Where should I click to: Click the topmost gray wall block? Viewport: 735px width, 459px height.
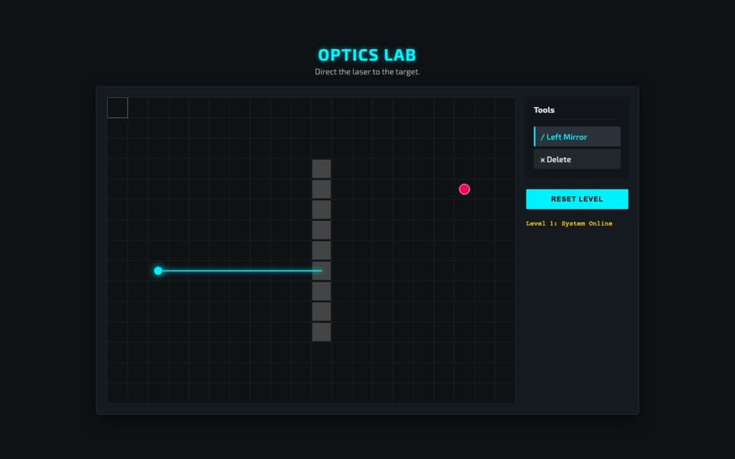pyautogui.click(x=322, y=169)
